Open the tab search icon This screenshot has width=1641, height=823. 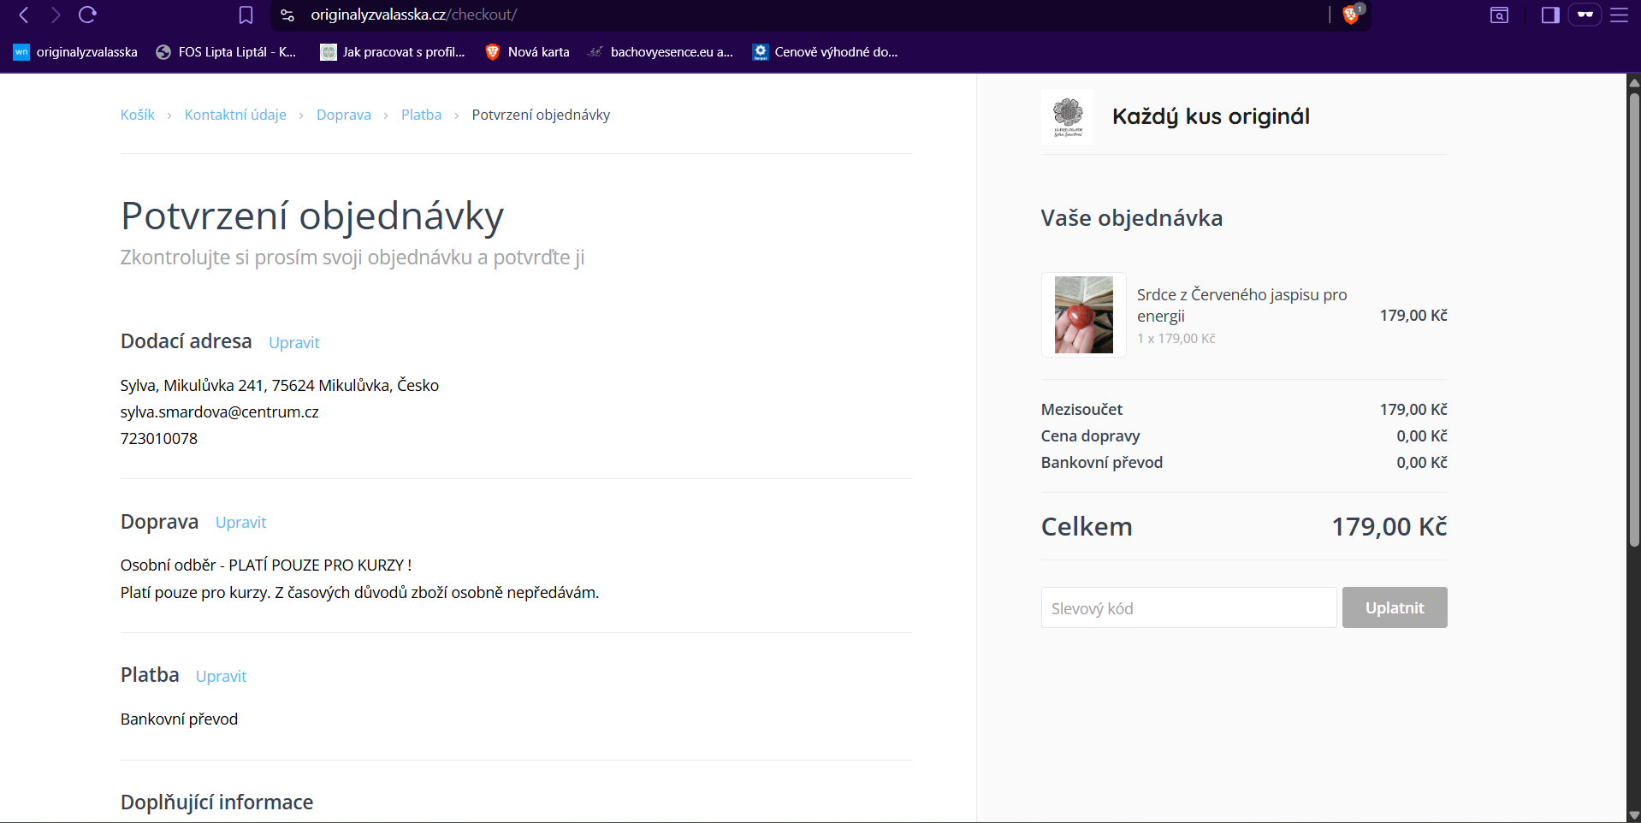1499,15
